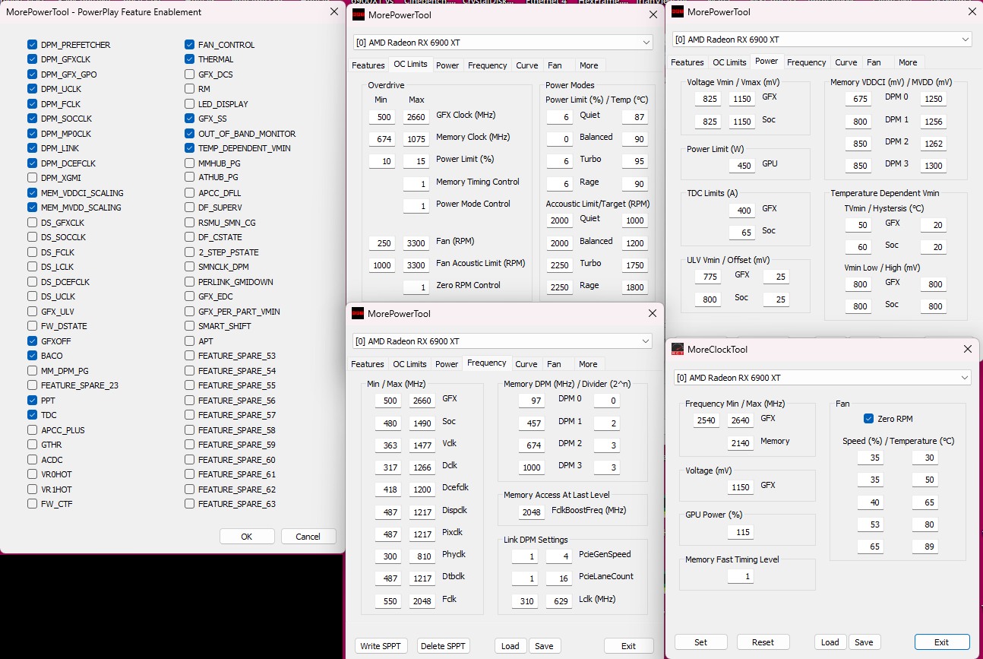Image resolution: width=983 pixels, height=659 pixels.
Task: Open More tab in the Power window
Action: point(908,62)
